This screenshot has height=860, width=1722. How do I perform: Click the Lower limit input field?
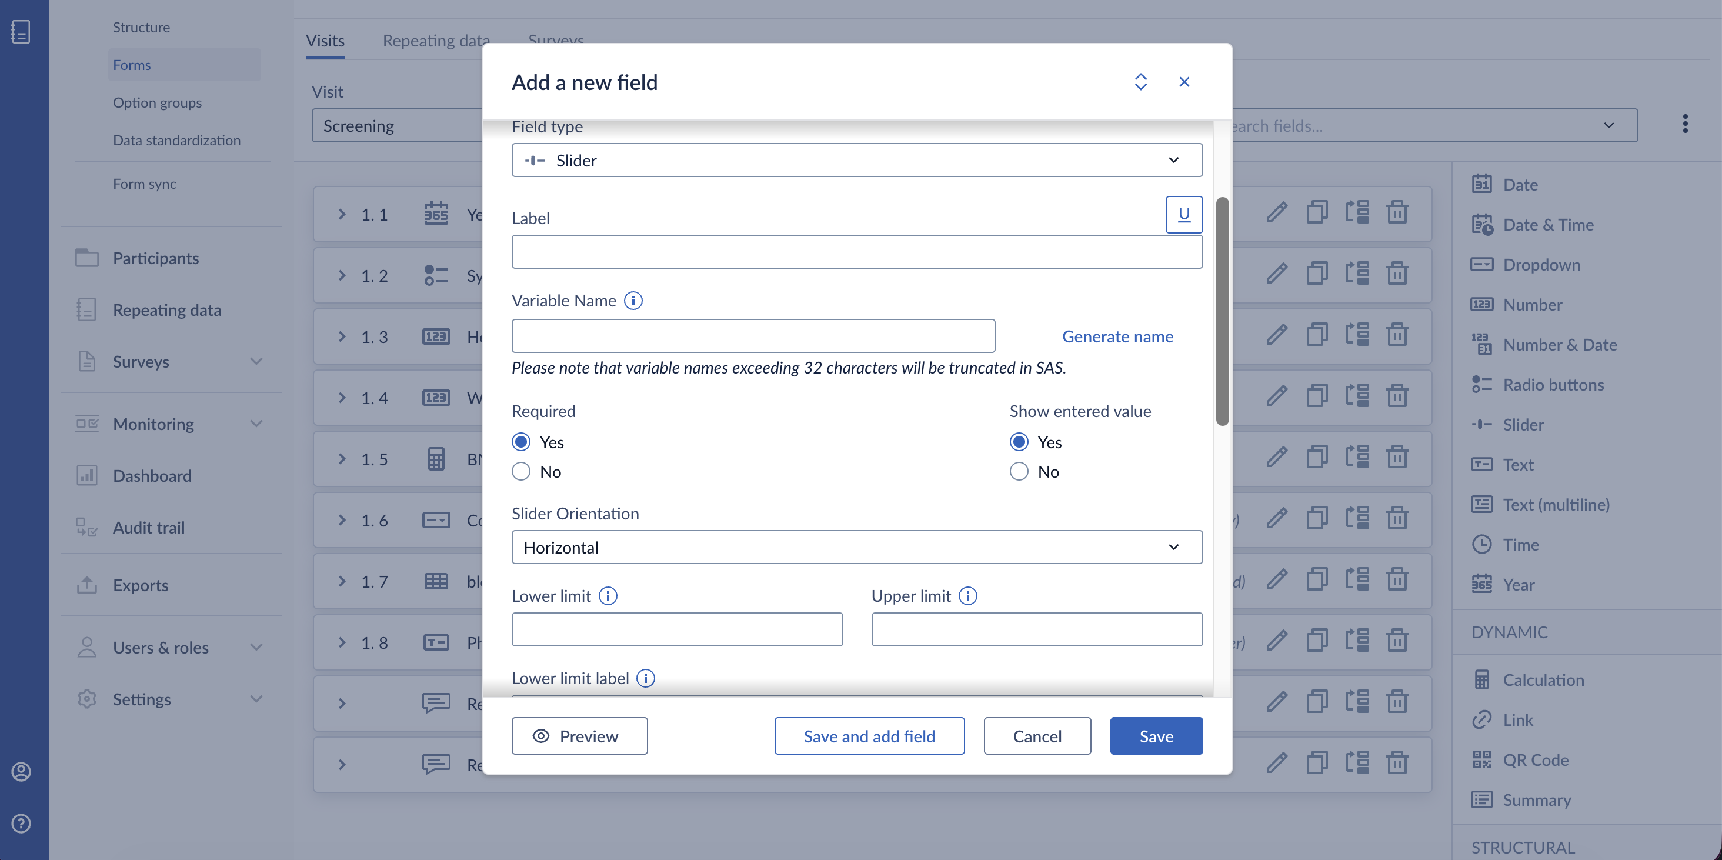[676, 630]
